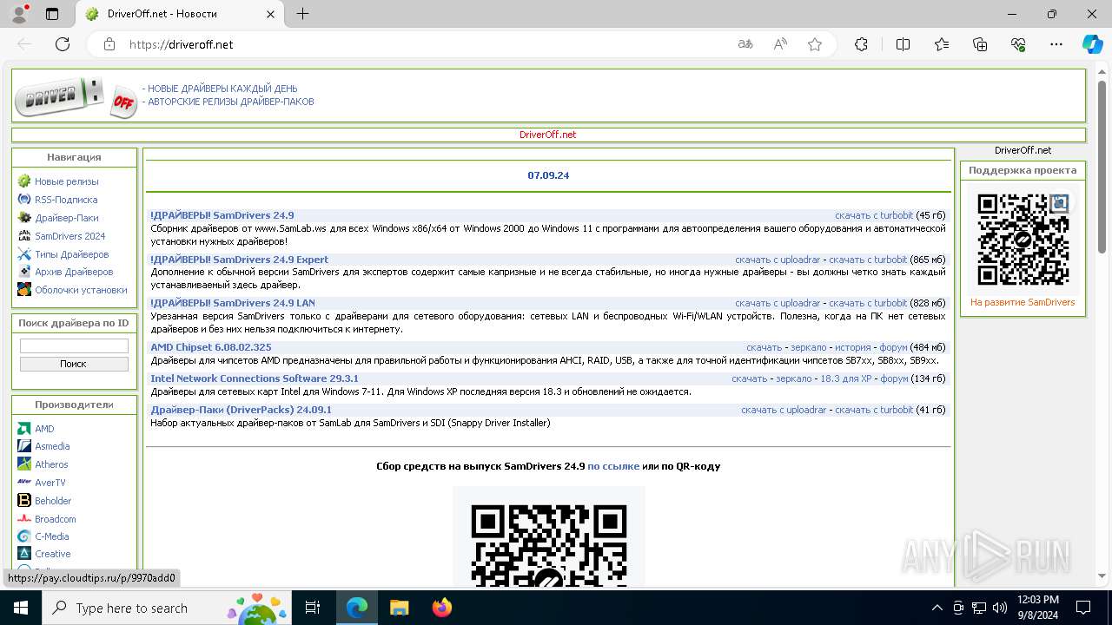
Task: Click the Типы Драйверов sidebar icon
Action: [x=24, y=254]
